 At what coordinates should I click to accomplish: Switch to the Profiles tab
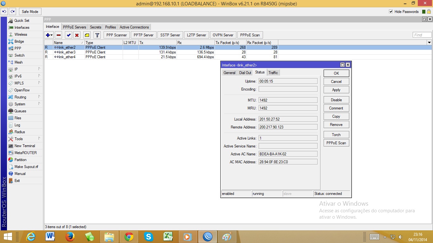111,27
